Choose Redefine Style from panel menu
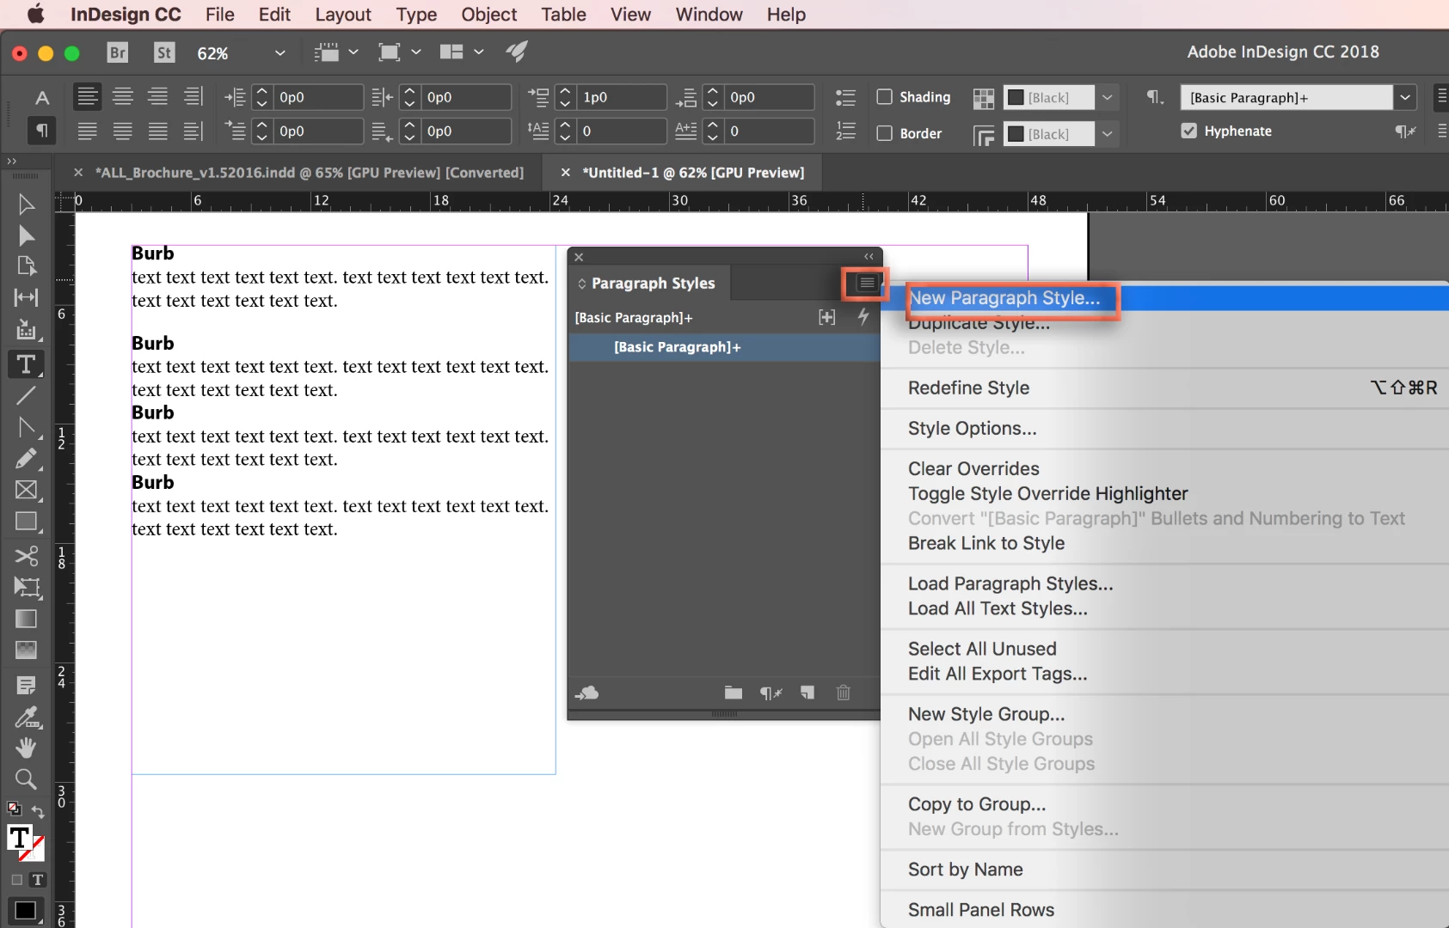The width and height of the screenshot is (1449, 928). pyautogui.click(x=968, y=388)
